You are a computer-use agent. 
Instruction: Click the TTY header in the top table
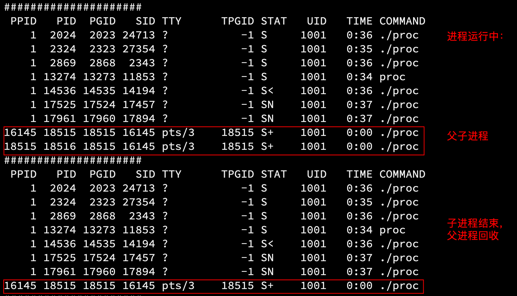171,21
